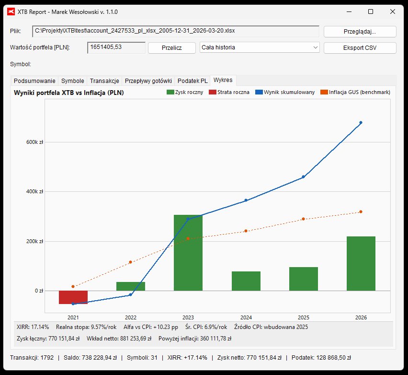
Task: Click XIRR: +17.14% status bar entry
Action: pos(187,358)
